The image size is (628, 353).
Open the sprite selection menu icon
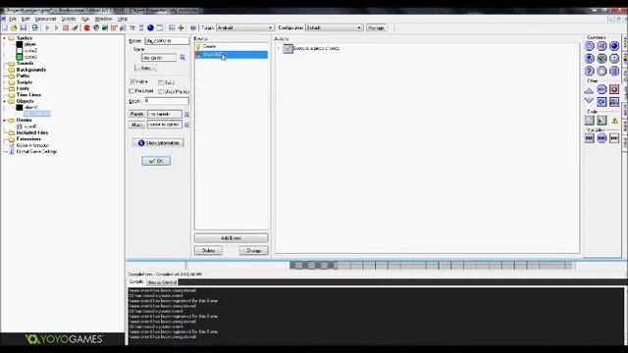click(183, 58)
